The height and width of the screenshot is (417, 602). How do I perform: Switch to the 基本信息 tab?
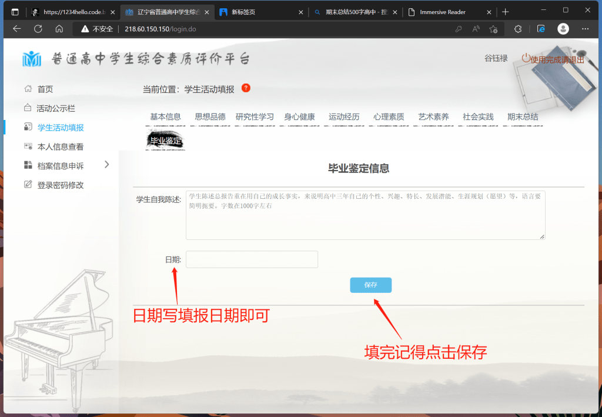pyautogui.click(x=165, y=117)
